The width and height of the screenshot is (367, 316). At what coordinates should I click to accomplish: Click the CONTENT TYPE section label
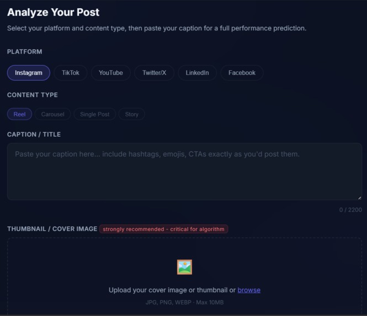33,95
